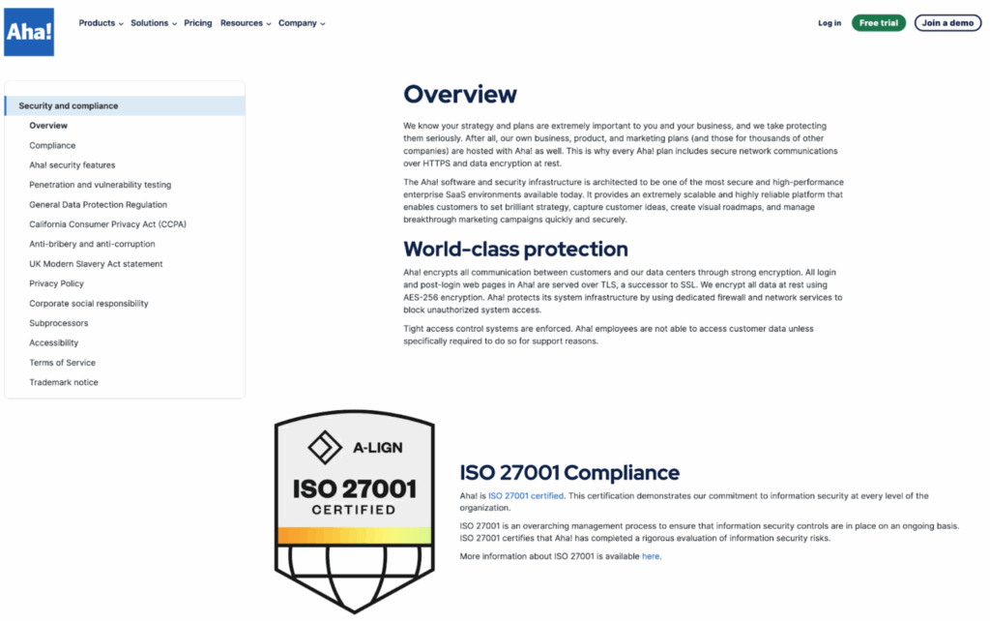Open the Terms of Service page
The image size is (990, 621).
click(62, 363)
